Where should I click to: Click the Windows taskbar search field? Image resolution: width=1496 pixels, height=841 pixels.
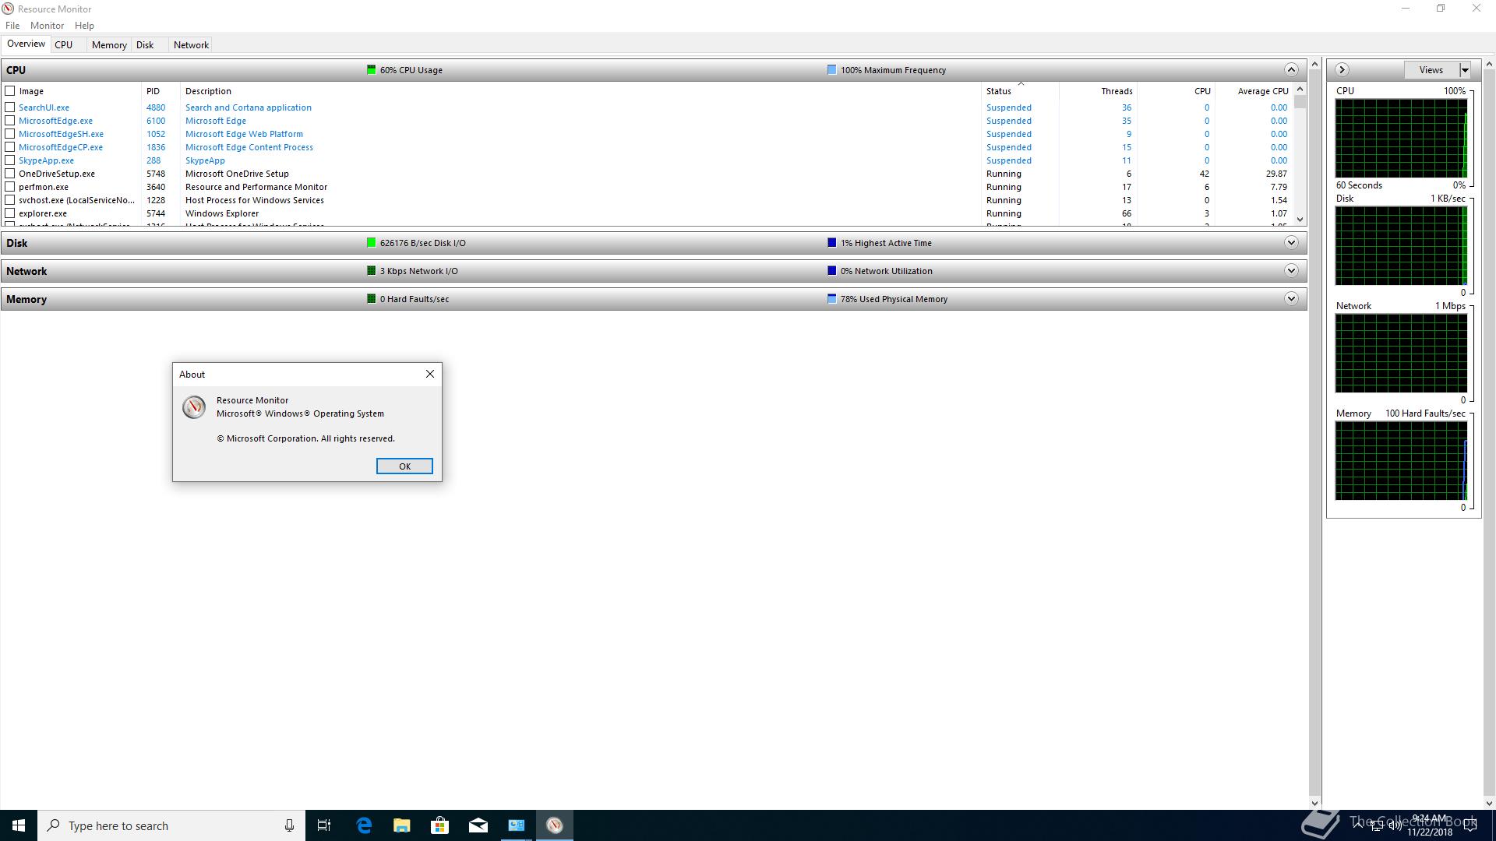tap(171, 825)
